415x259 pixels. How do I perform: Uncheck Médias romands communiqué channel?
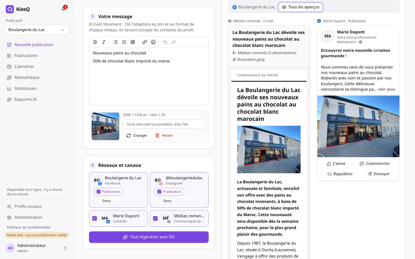155,218
